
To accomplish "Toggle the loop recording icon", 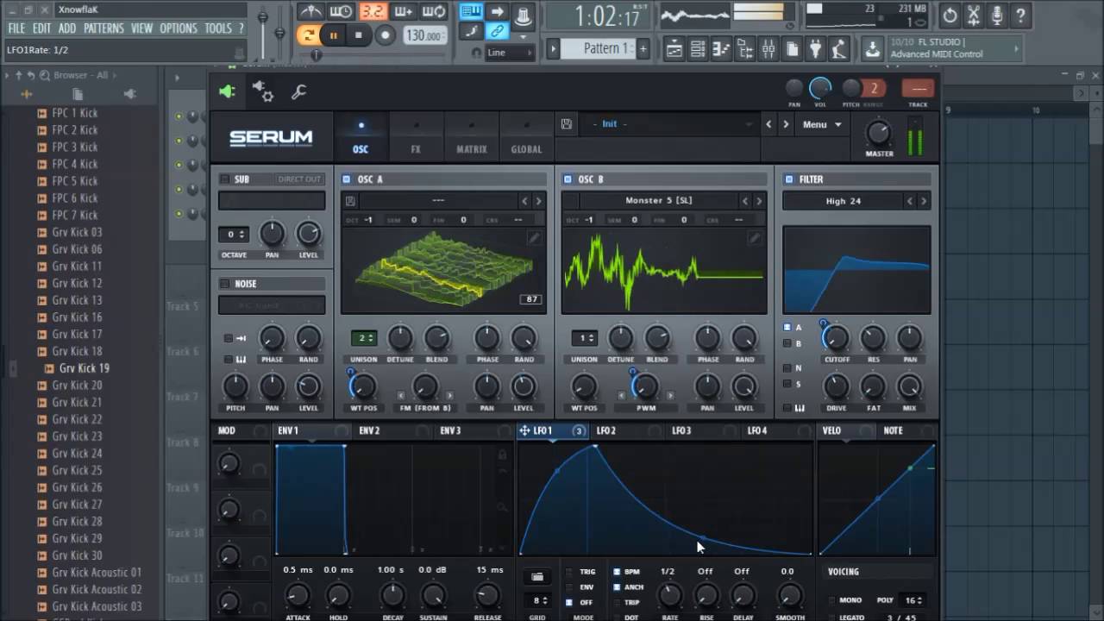I will [x=435, y=12].
